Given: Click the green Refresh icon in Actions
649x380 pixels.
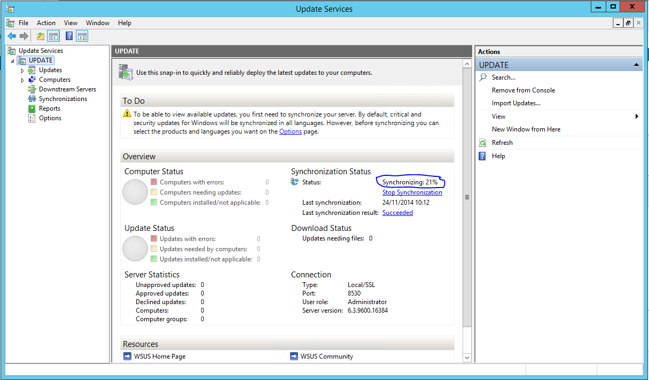Looking at the screenshot, I should point(483,143).
